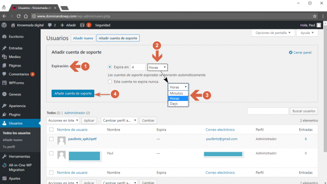Screen dimensions: 327x184
Task: Click the Cambiar button above table
Action: (148, 120)
